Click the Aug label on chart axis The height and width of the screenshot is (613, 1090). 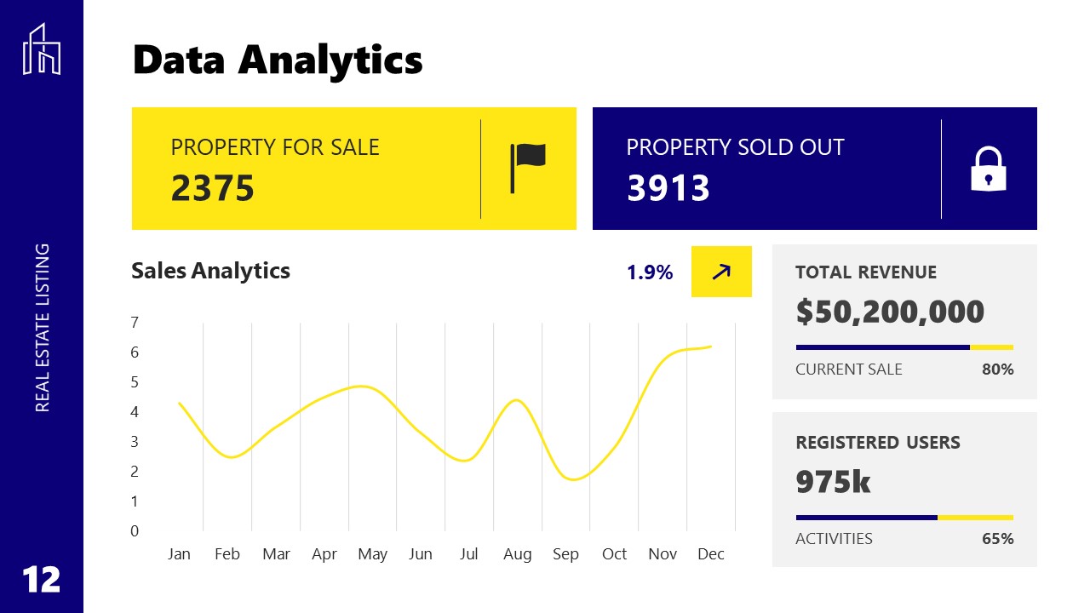tap(517, 554)
